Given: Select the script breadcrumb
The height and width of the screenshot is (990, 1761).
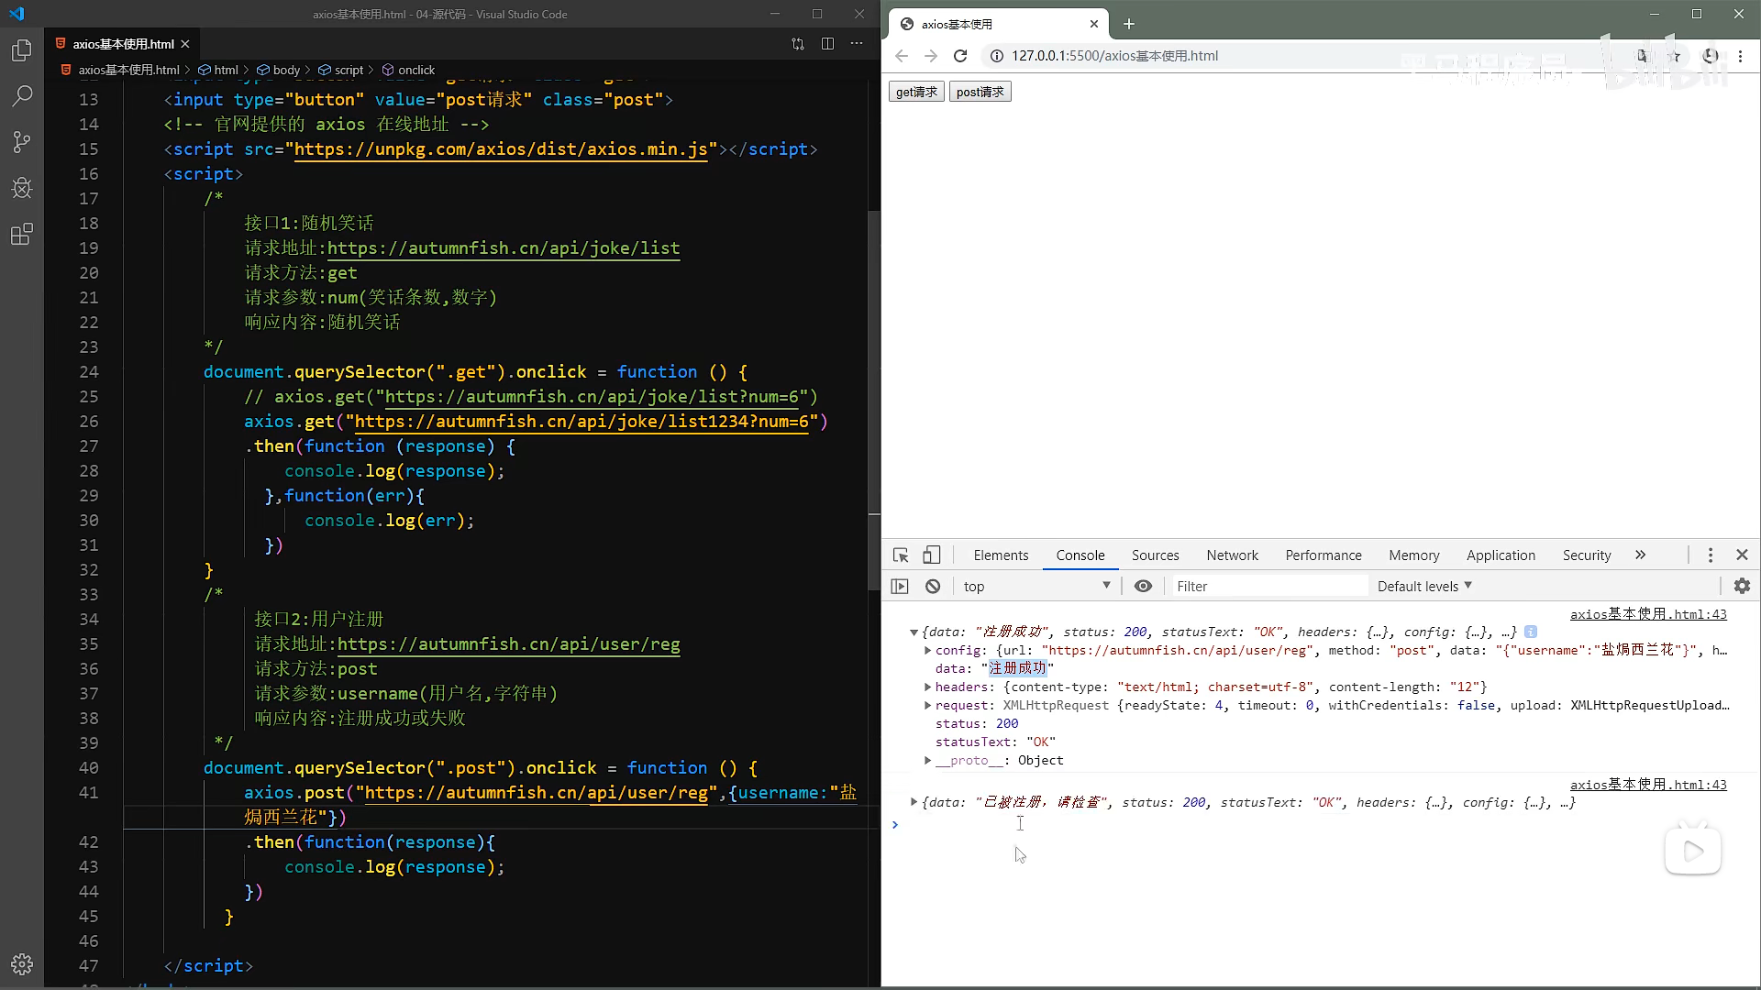Looking at the screenshot, I should pyautogui.click(x=341, y=70).
